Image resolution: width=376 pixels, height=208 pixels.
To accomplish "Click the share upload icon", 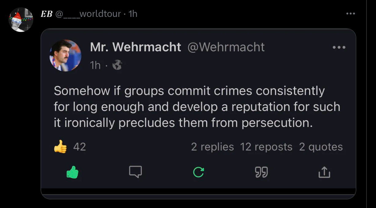I will [324, 172].
